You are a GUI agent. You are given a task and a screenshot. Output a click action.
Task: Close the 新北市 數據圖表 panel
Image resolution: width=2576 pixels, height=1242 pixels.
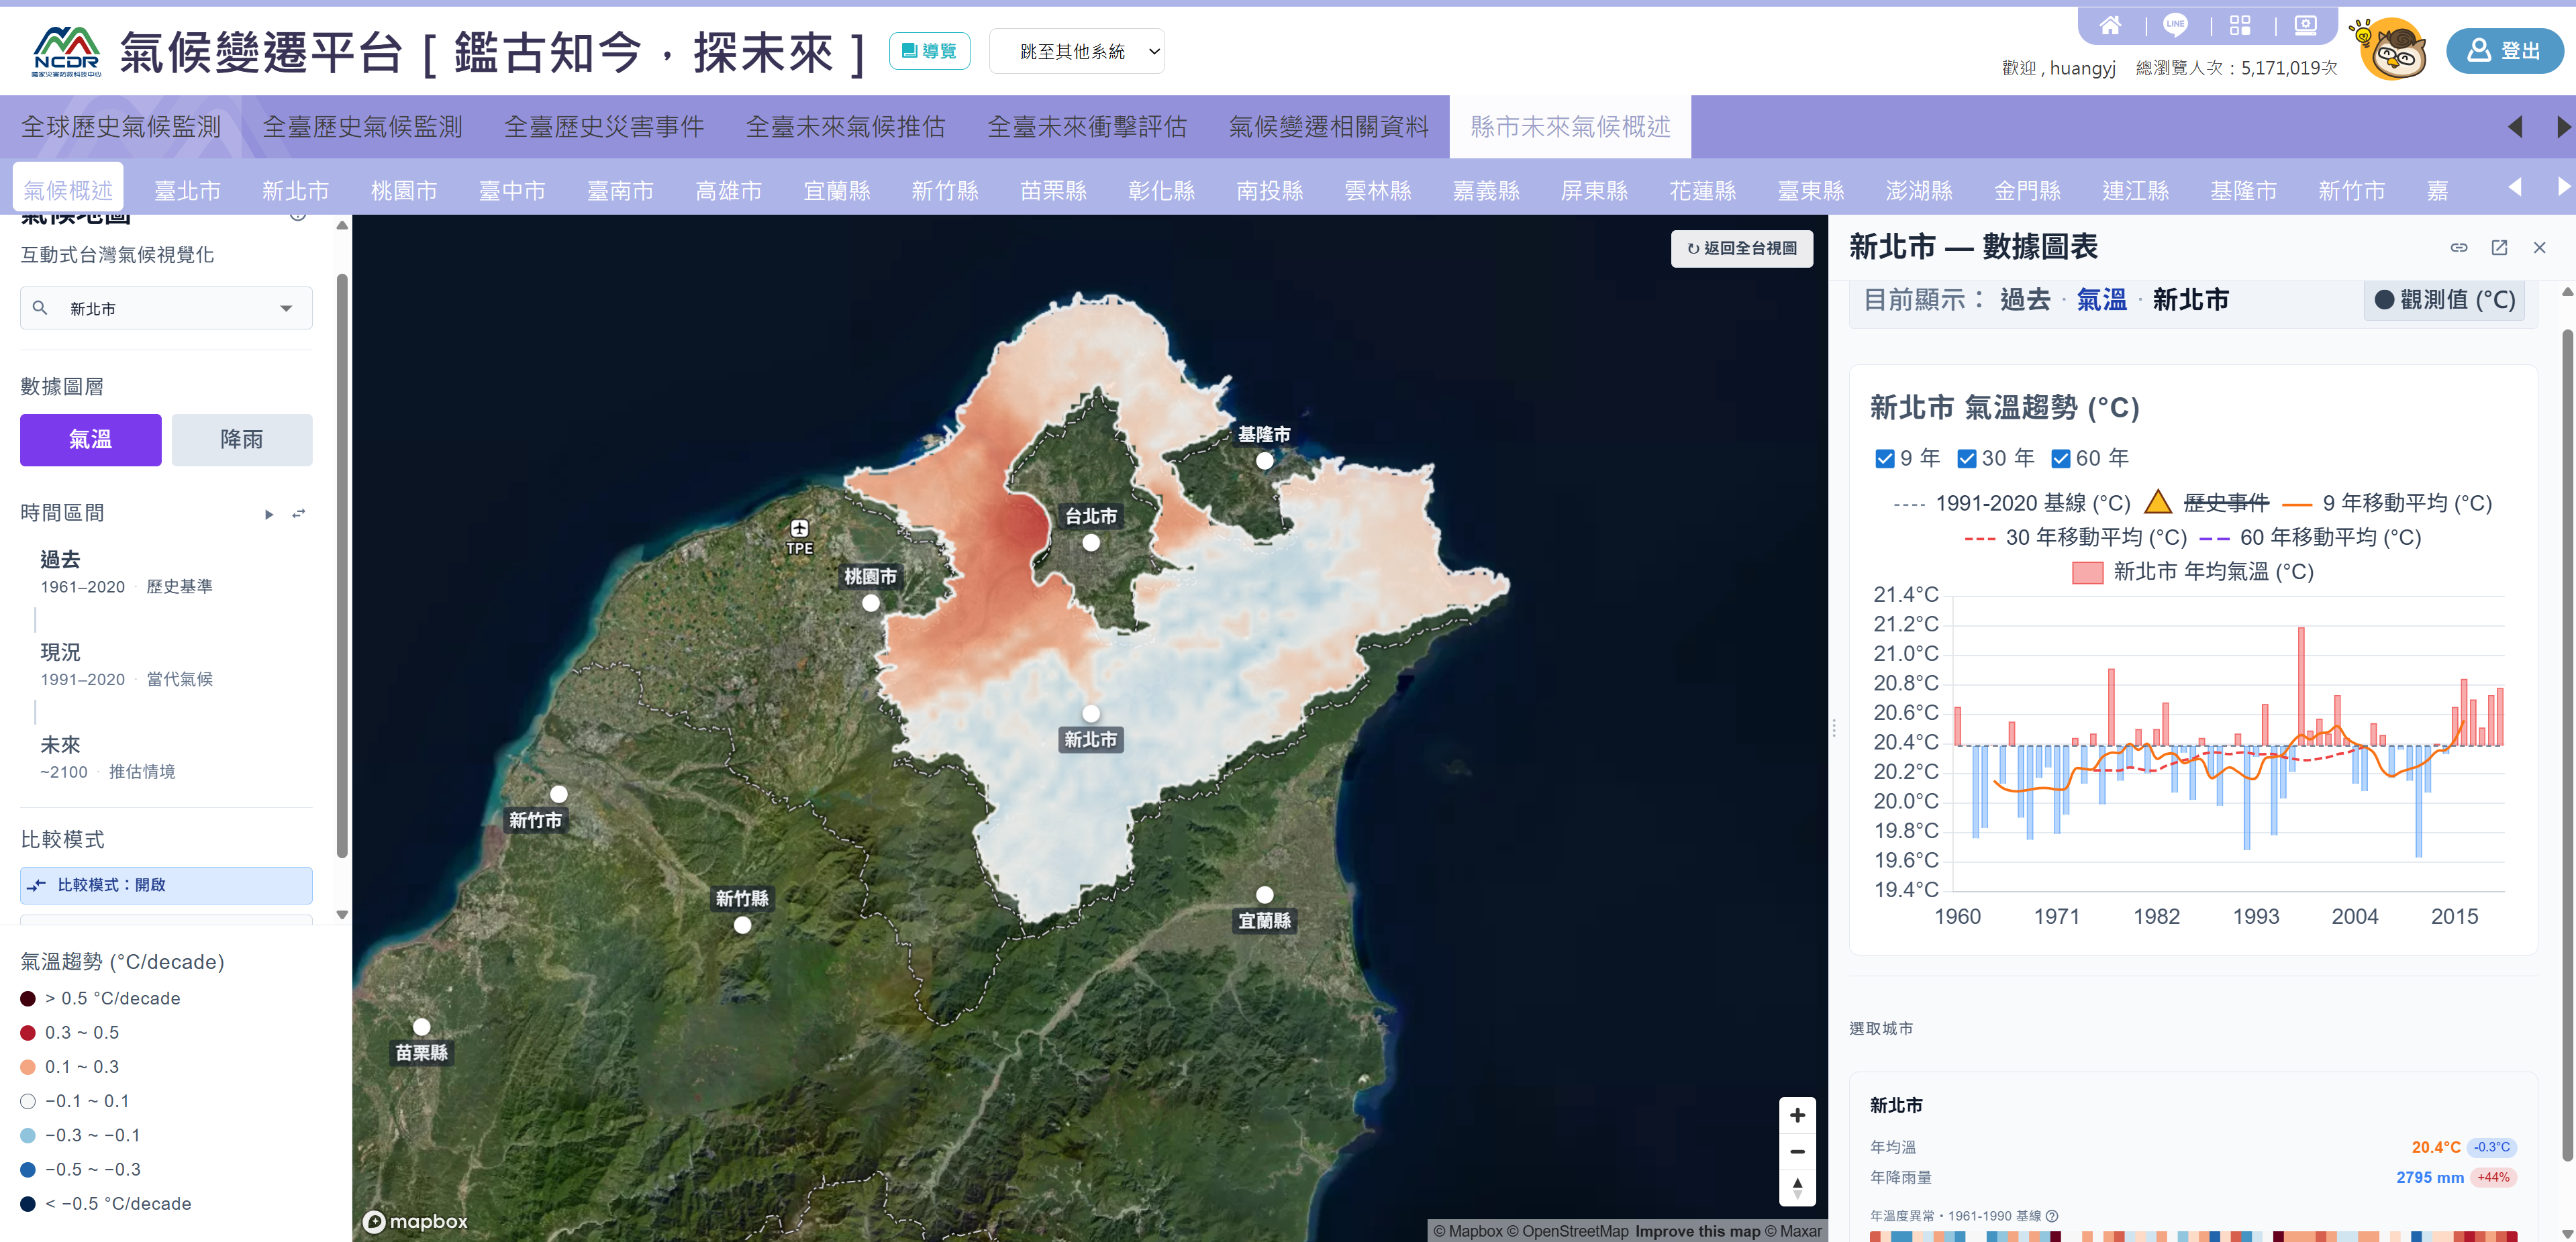click(2539, 247)
